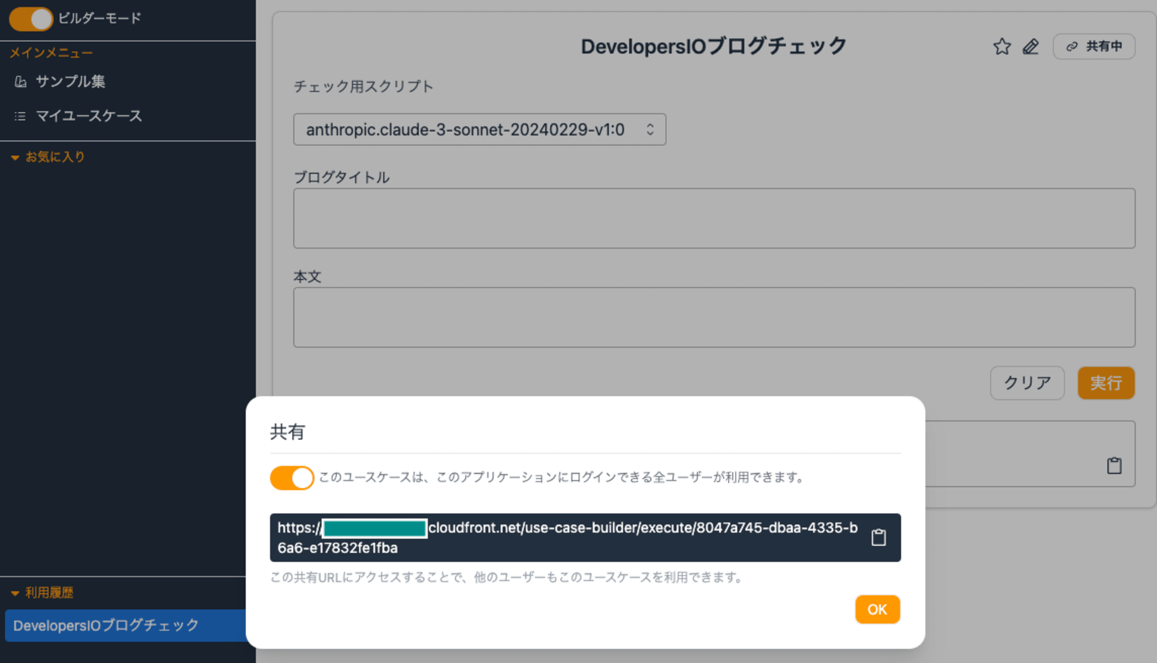Click the 共有中 share button
This screenshot has width=1157, height=663.
point(1094,46)
